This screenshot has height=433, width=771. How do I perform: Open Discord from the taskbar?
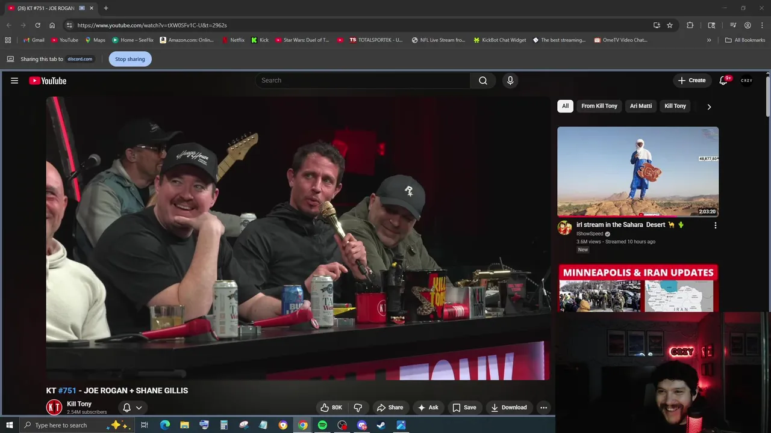[x=361, y=425]
